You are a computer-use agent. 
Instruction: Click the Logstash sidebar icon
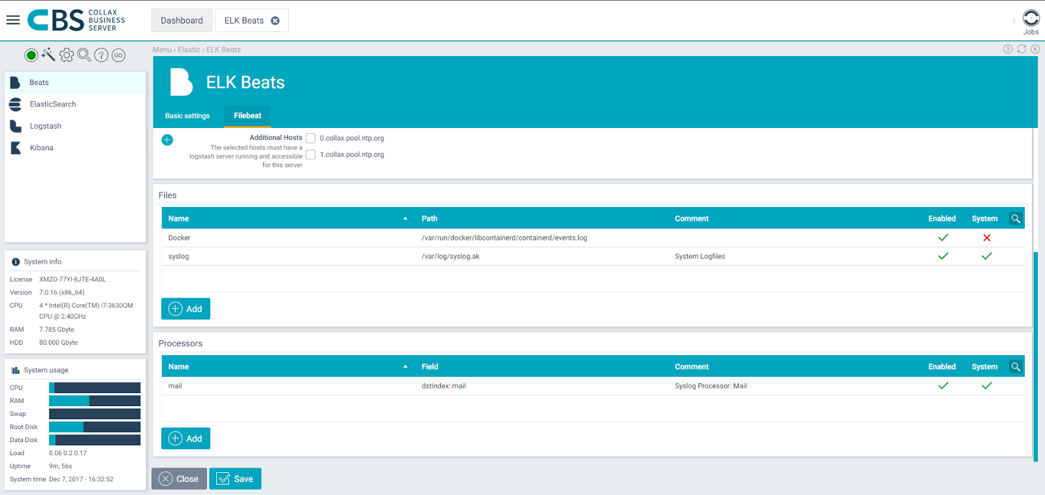16,126
